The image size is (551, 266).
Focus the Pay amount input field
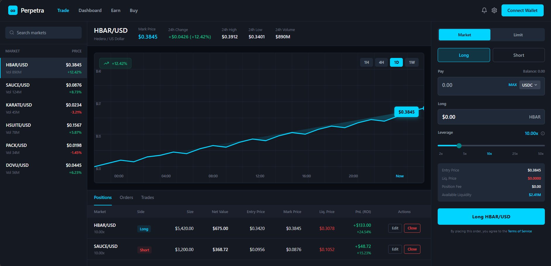[x=471, y=85]
